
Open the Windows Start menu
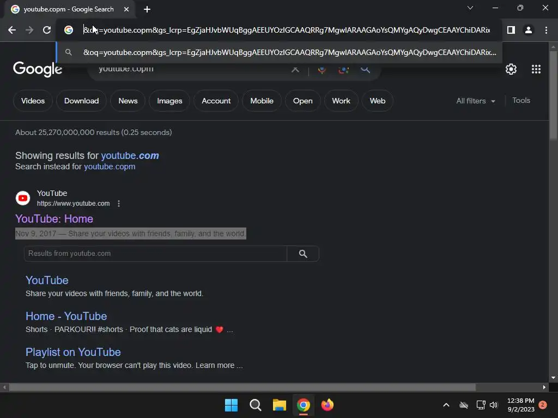point(231,405)
